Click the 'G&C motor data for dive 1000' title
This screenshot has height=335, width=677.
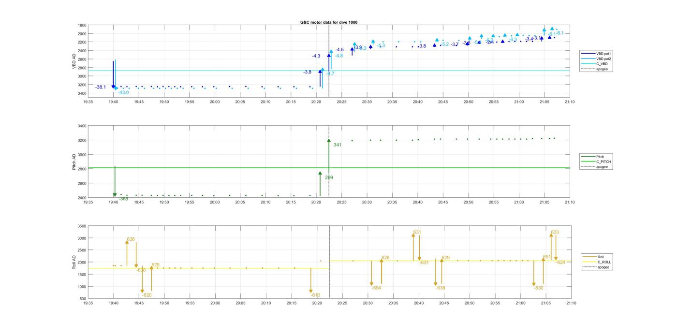(x=329, y=22)
